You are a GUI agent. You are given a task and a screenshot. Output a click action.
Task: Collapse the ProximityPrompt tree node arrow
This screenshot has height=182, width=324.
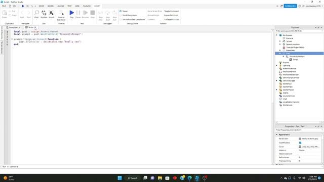click(x=283, y=56)
